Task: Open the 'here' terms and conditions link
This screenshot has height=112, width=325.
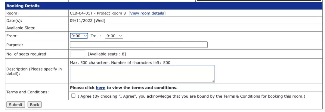Action: [101, 88]
